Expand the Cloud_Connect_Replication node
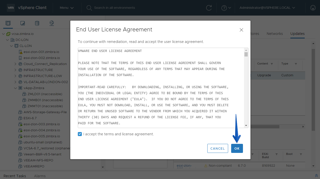320x179 pixels. click(x=16, y=64)
